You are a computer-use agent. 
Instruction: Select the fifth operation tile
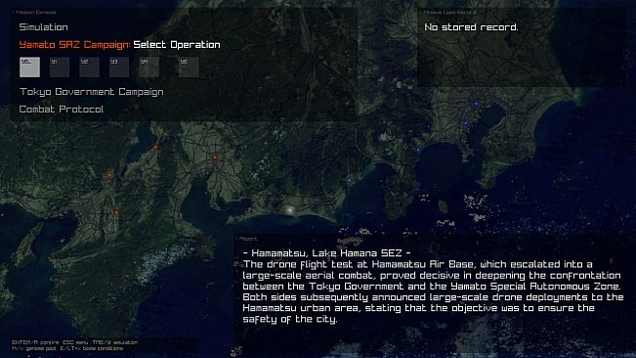(x=148, y=67)
